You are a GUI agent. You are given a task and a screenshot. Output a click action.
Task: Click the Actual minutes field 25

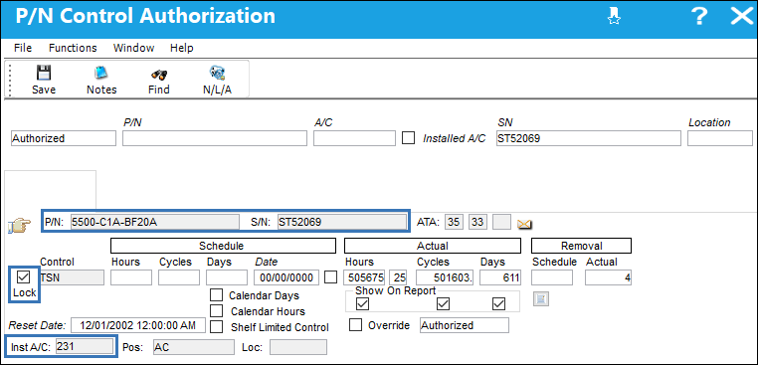click(398, 277)
